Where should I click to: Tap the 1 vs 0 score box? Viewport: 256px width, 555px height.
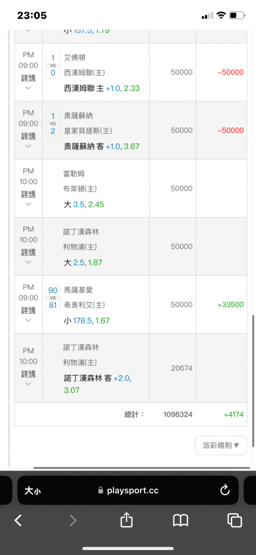[x=53, y=65]
